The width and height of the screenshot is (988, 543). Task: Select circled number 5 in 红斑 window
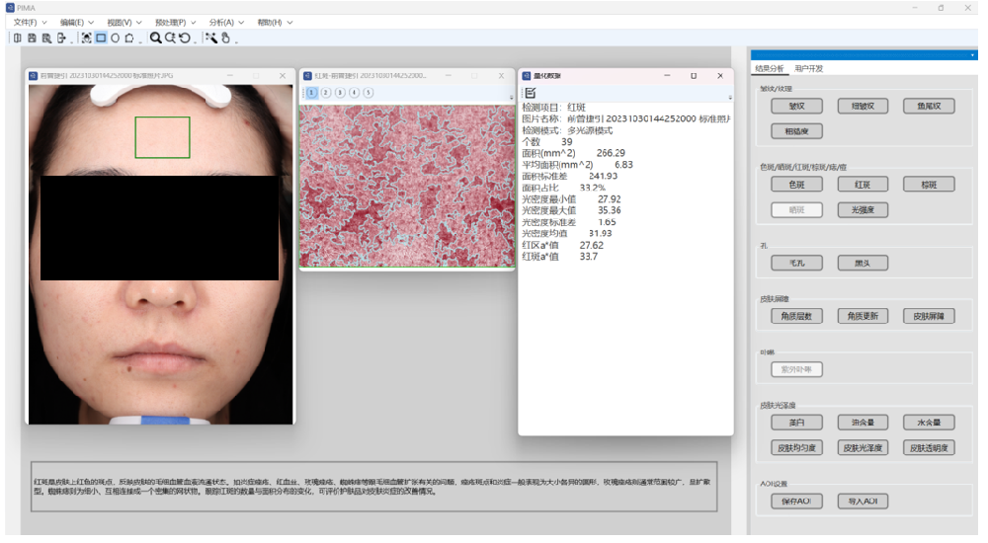click(369, 93)
